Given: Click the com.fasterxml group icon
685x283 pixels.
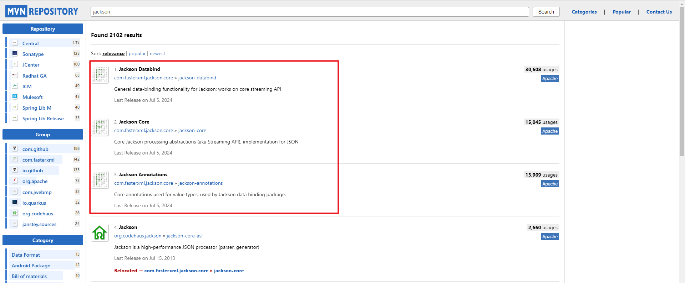Looking at the screenshot, I should [15, 159].
